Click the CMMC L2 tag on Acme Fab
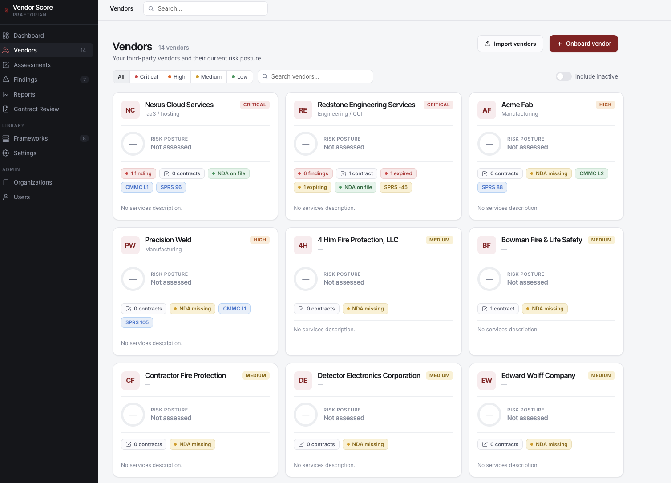Image resolution: width=671 pixels, height=483 pixels. pos(591,173)
